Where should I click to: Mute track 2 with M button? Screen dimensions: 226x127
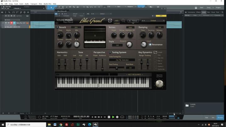6,23
